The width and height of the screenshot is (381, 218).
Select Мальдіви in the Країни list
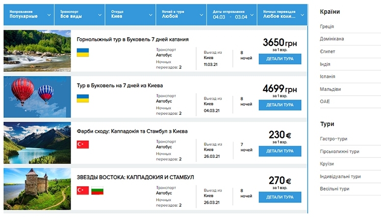pos(330,89)
